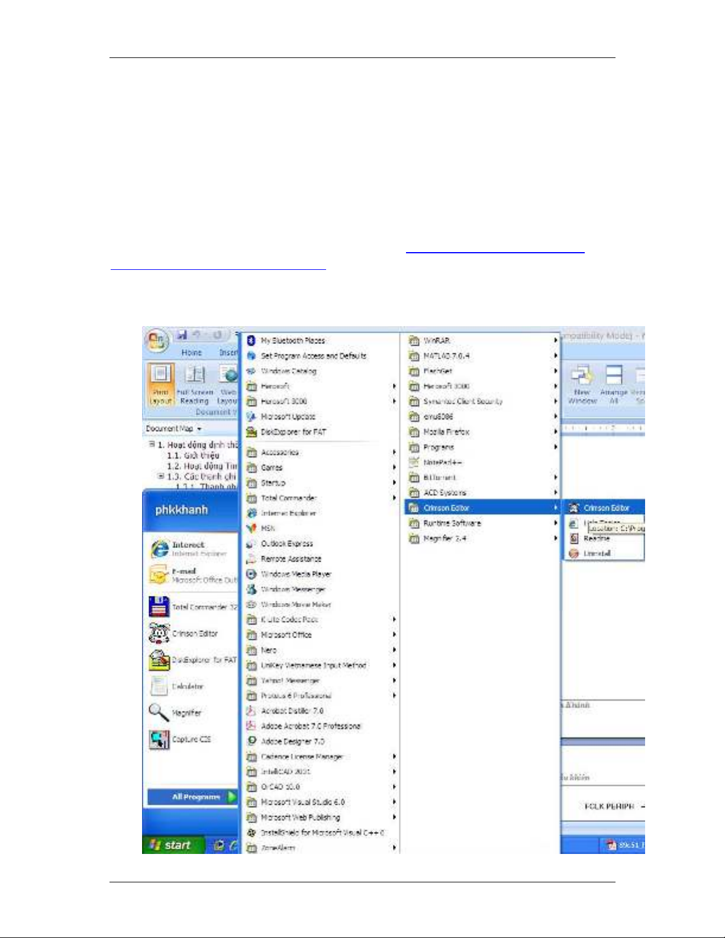Screen dimensions: 725x938
Task: Click Uninstall in Crimson Editor submenu
Action: click(590, 554)
